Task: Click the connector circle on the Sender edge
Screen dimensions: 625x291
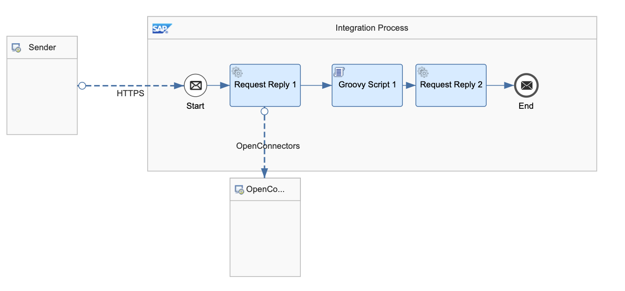Action: point(82,86)
